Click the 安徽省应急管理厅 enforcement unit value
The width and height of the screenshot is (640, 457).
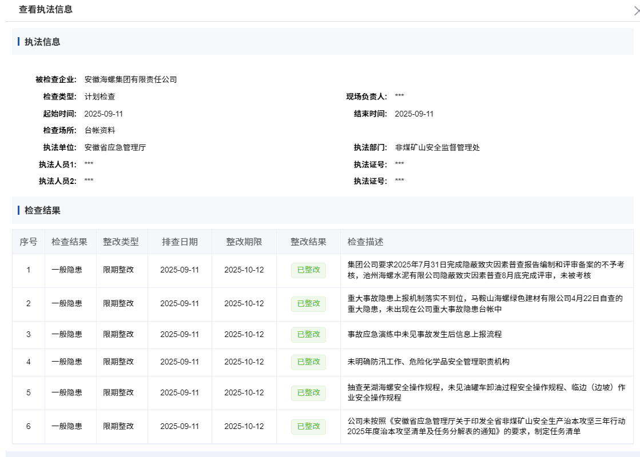115,147
